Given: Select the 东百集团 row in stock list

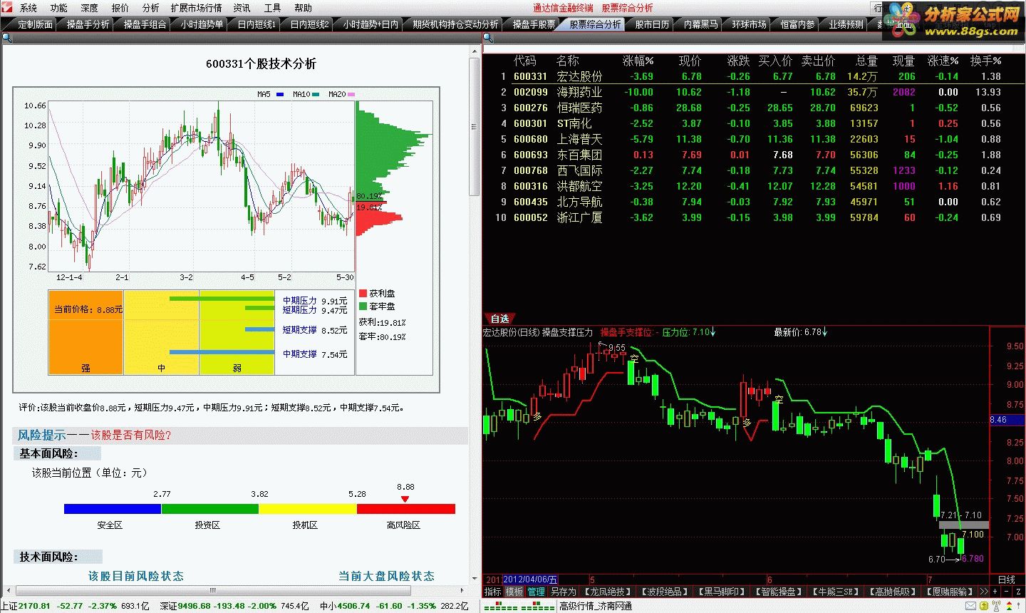Looking at the screenshot, I should pos(754,155).
